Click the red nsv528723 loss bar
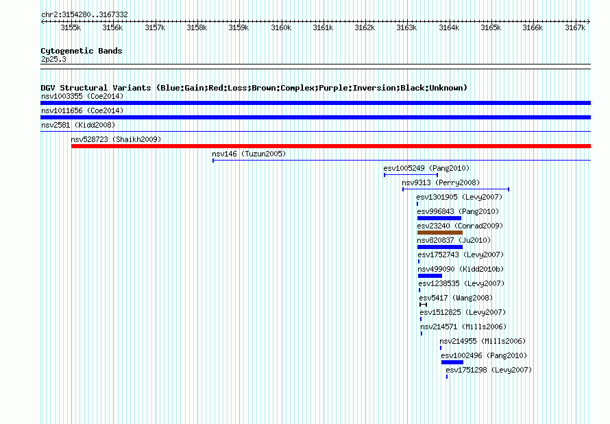This screenshot has height=424, width=610. point(330,146)
